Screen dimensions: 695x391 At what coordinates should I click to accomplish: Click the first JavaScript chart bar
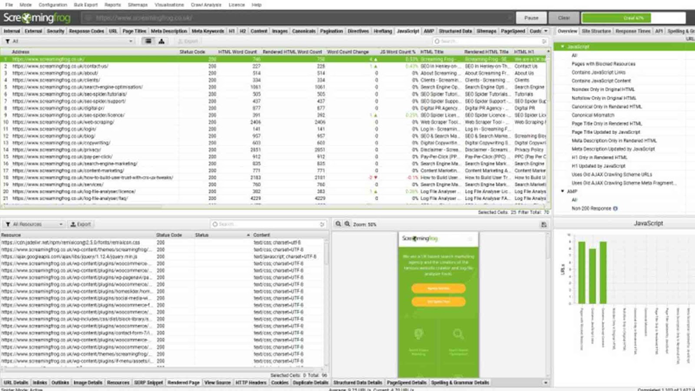pos(582,272)
